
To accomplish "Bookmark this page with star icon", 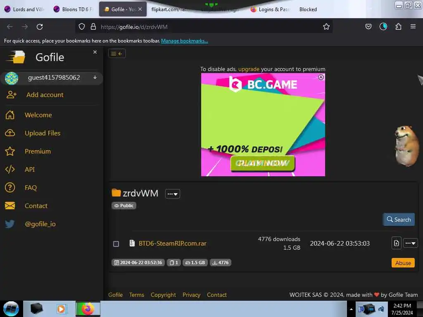I will pos(326,27).
